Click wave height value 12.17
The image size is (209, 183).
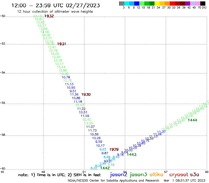click(59, 64)
